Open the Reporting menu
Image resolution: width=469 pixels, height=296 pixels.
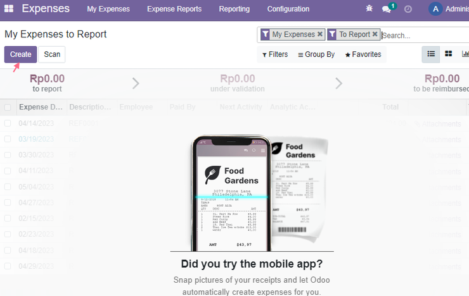(234, 9)
